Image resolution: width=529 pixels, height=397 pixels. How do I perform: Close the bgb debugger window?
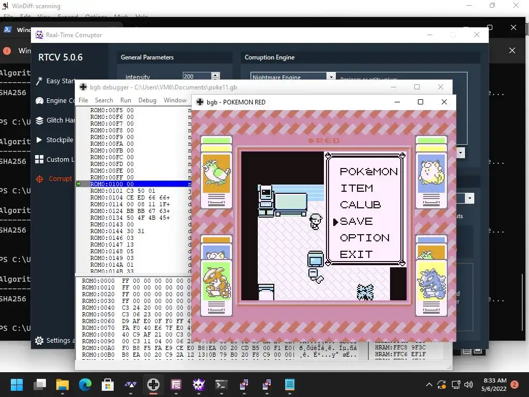click(440, 87)
